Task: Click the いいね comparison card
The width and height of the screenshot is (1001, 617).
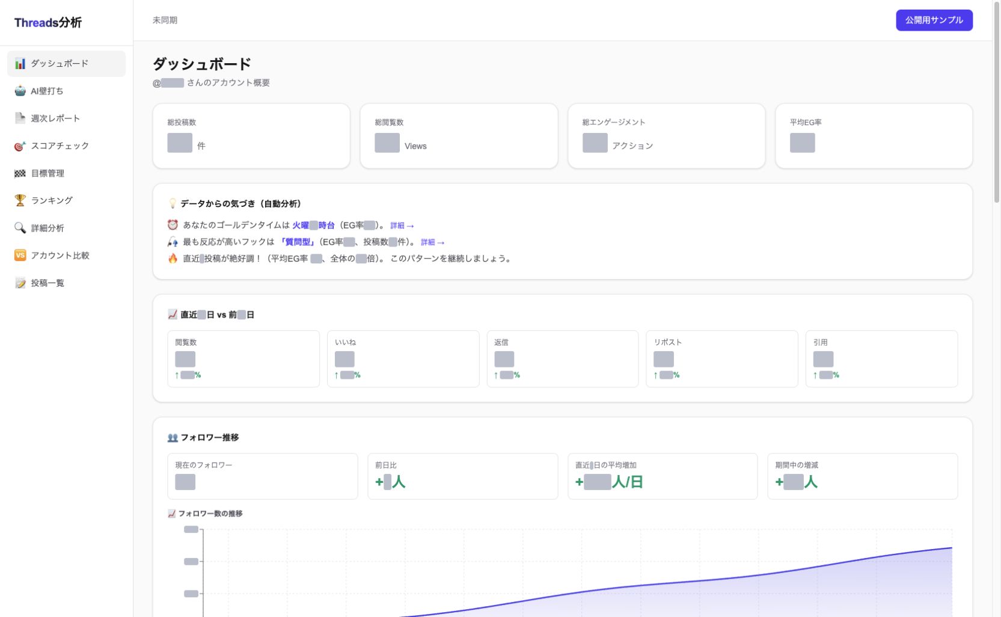Action: [403, 358]
